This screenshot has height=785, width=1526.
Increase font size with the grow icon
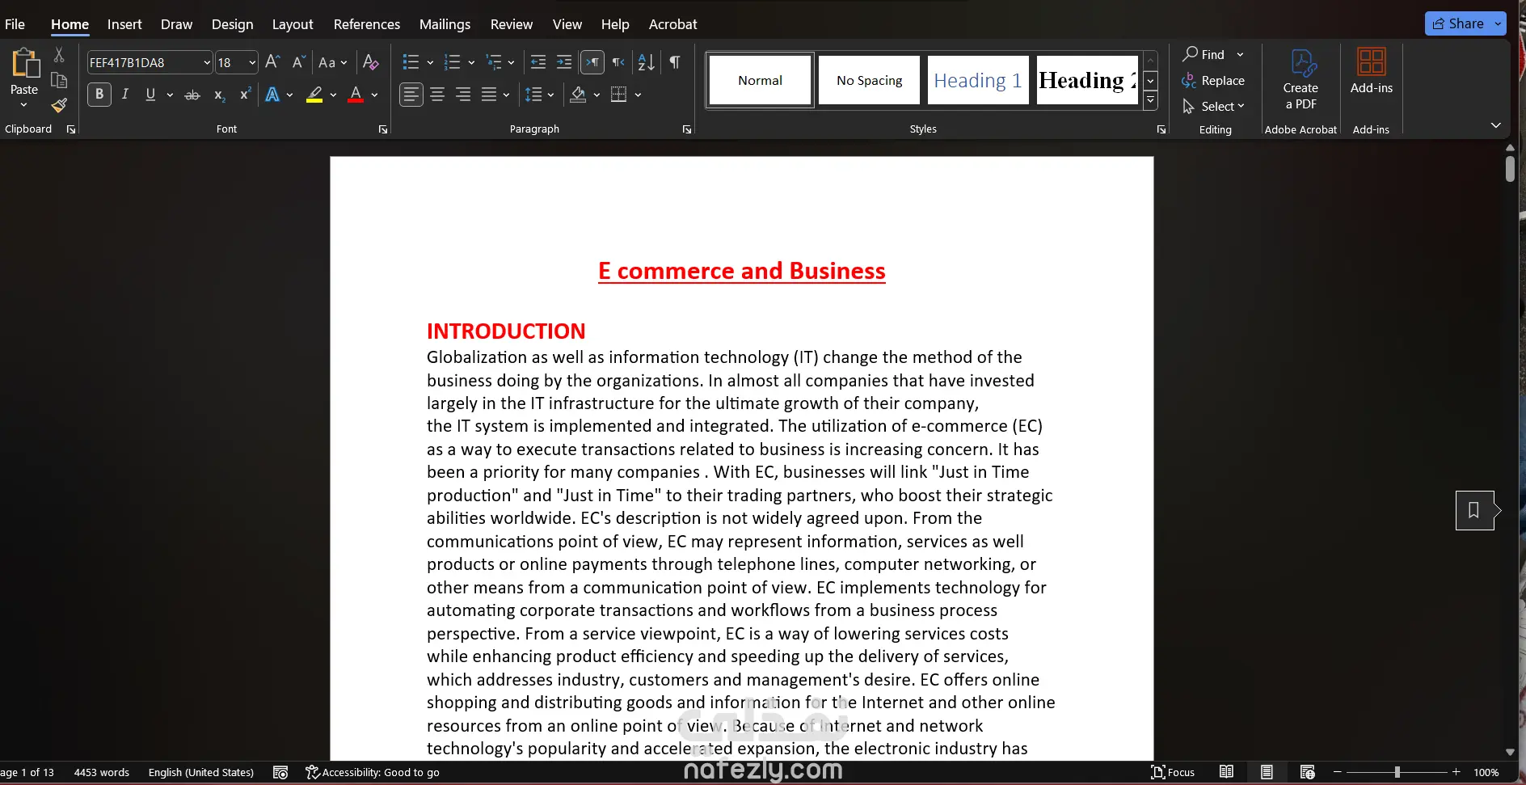coord(272,62)
